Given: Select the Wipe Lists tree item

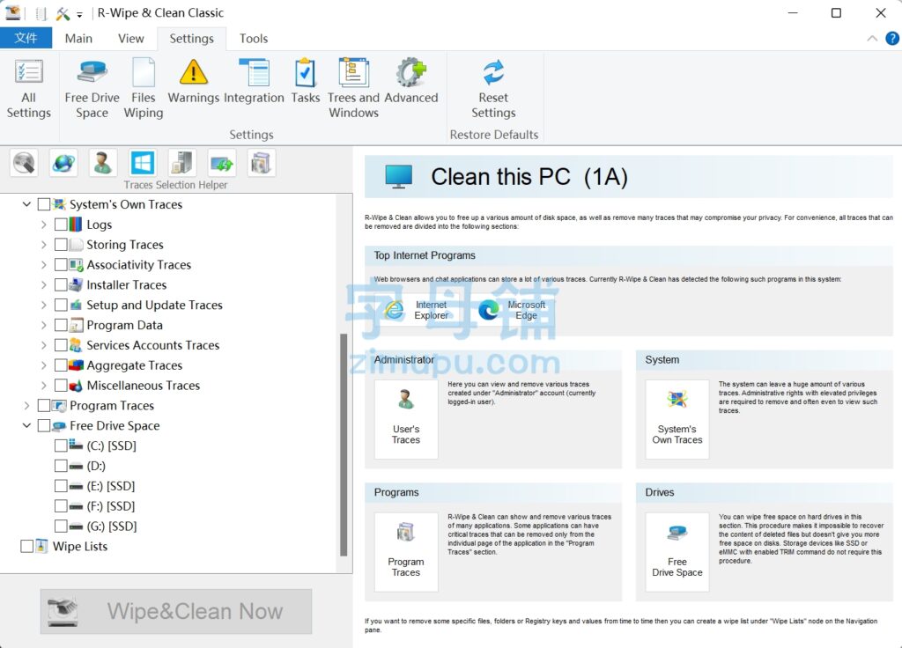Looking at the screenshot, I should pyautogui.click(x=80, y=546).
